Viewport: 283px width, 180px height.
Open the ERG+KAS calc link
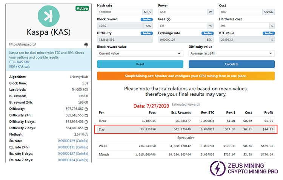tap(20, 67)
